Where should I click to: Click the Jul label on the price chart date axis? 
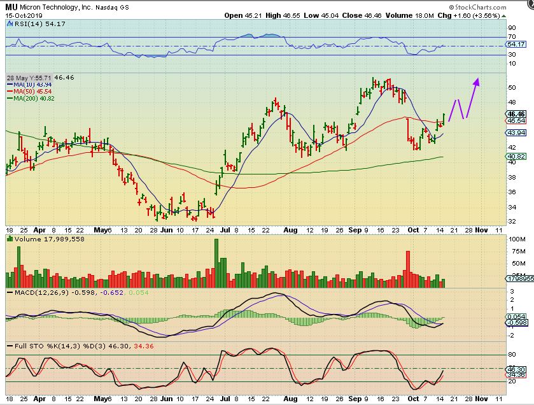225,231
